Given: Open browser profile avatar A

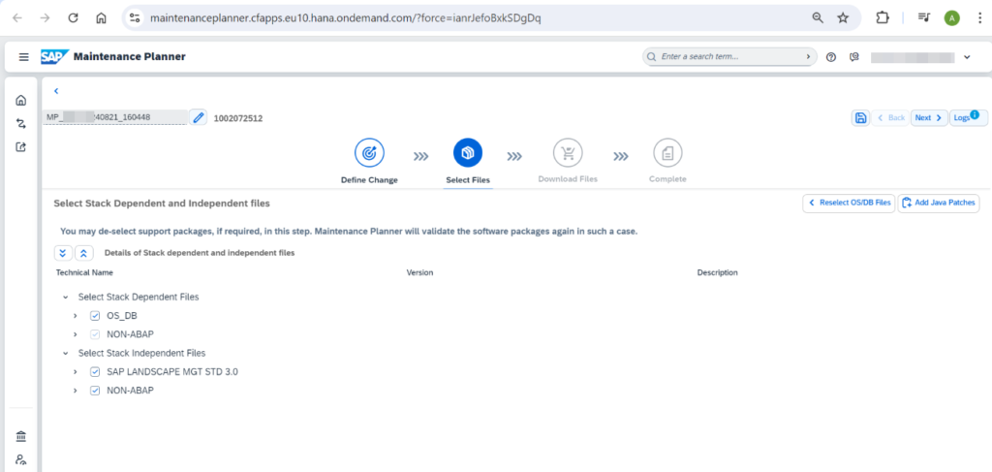Looking at the screenshot, I should coord(951,18).
